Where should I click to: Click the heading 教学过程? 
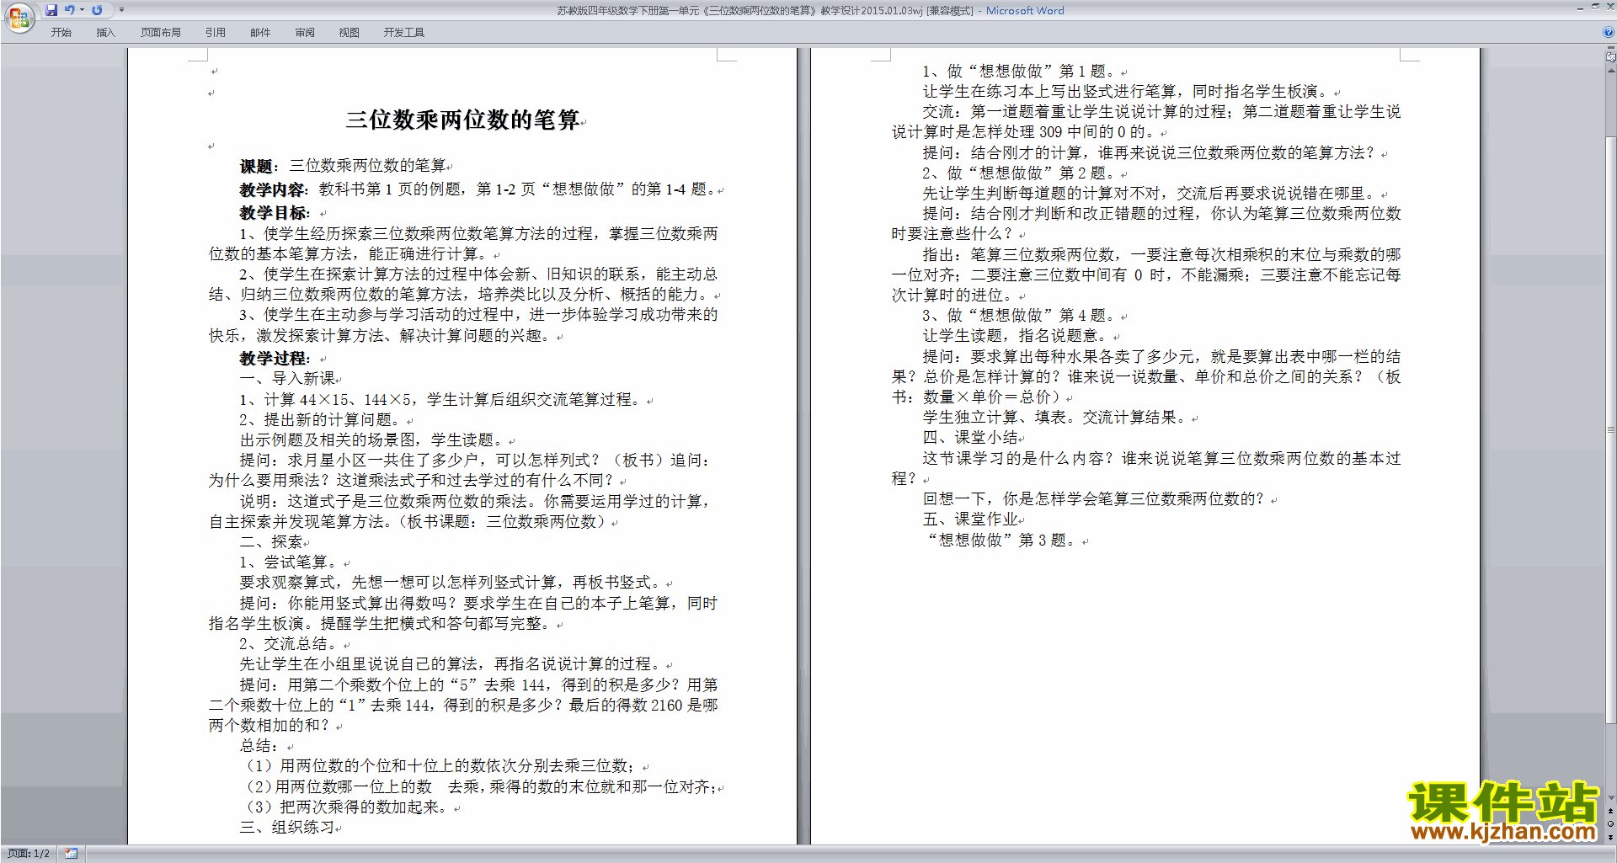point(274,359)
